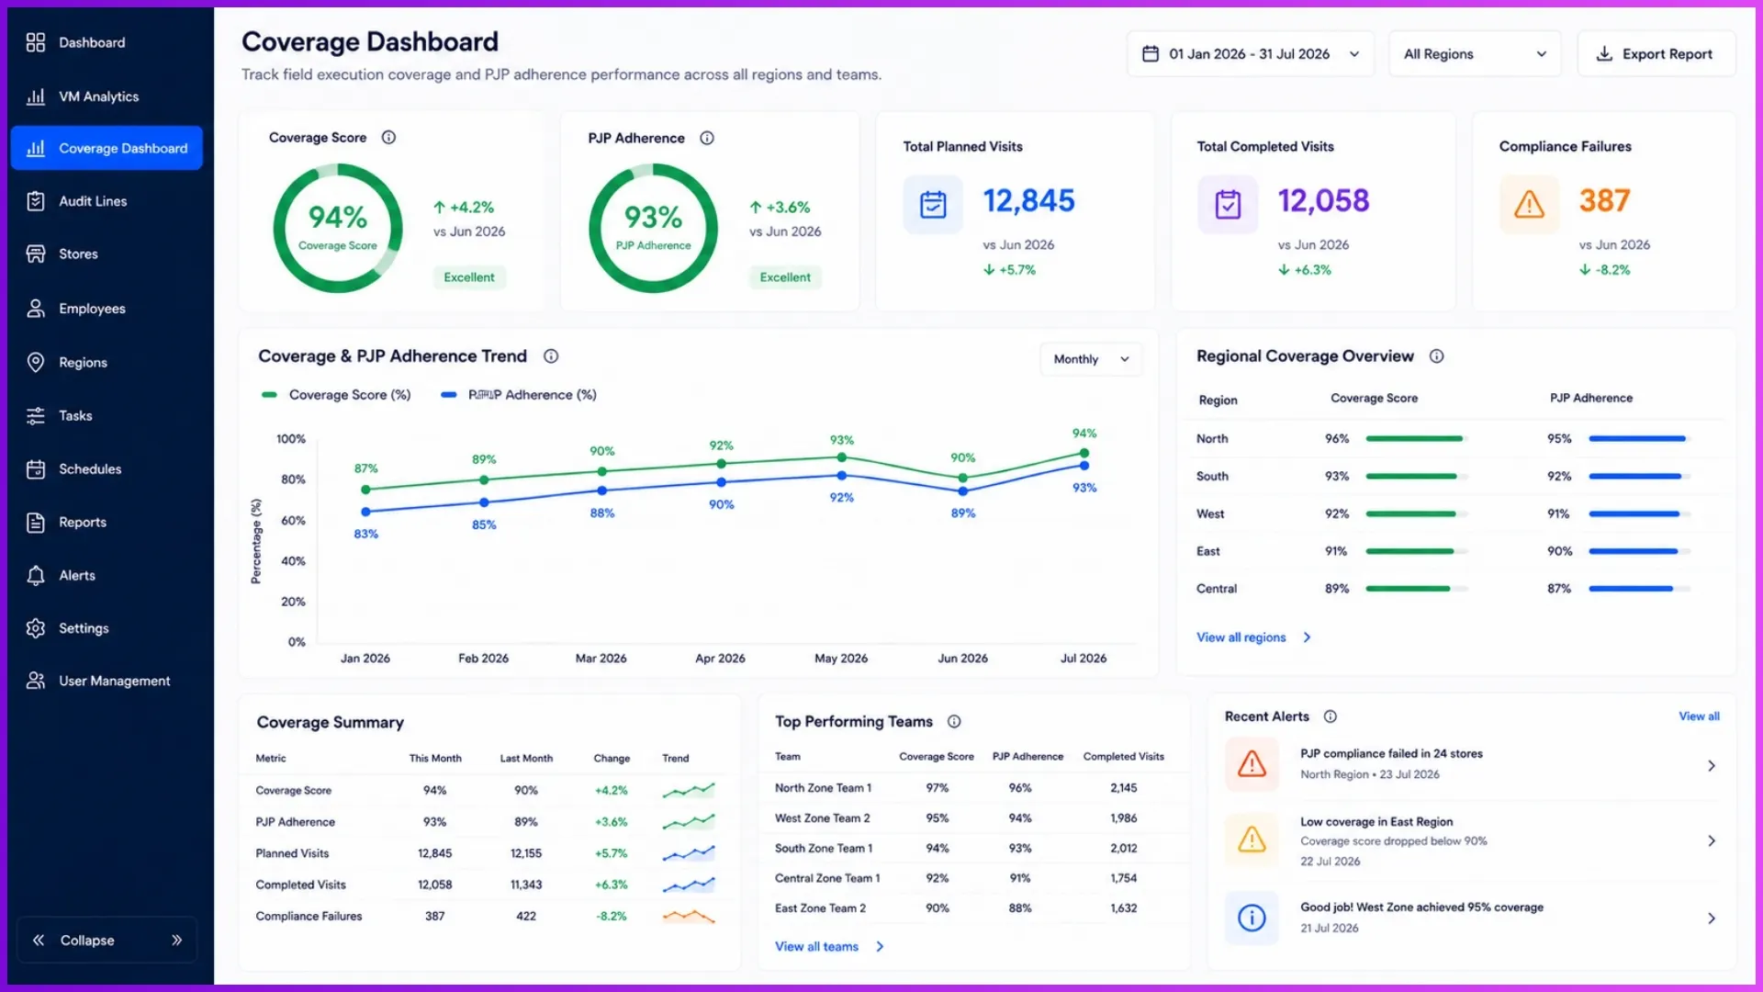Click North Zone Team 1 row name
Viewport: 1763px width, 992px height.
[823, 788]
